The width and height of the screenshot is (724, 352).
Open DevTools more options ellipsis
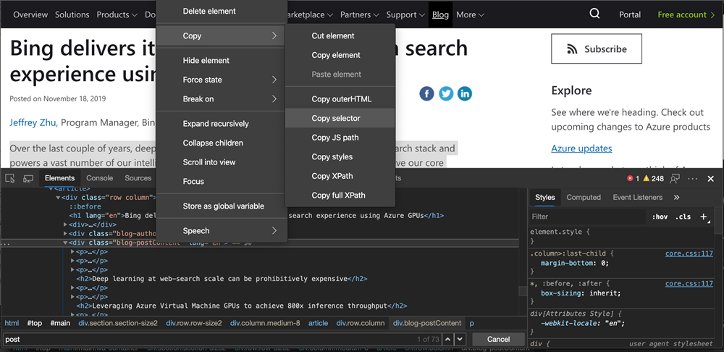coord(693,178)
